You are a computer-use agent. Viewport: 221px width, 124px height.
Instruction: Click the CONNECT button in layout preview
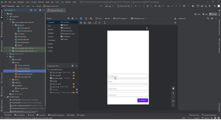click(x=143, y=100)
